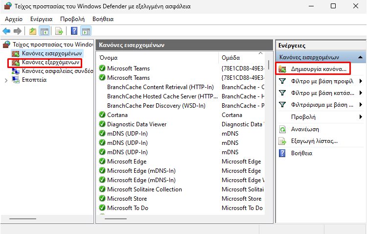Click the Ανανέωση refresh icon

(x=282, y=129)
